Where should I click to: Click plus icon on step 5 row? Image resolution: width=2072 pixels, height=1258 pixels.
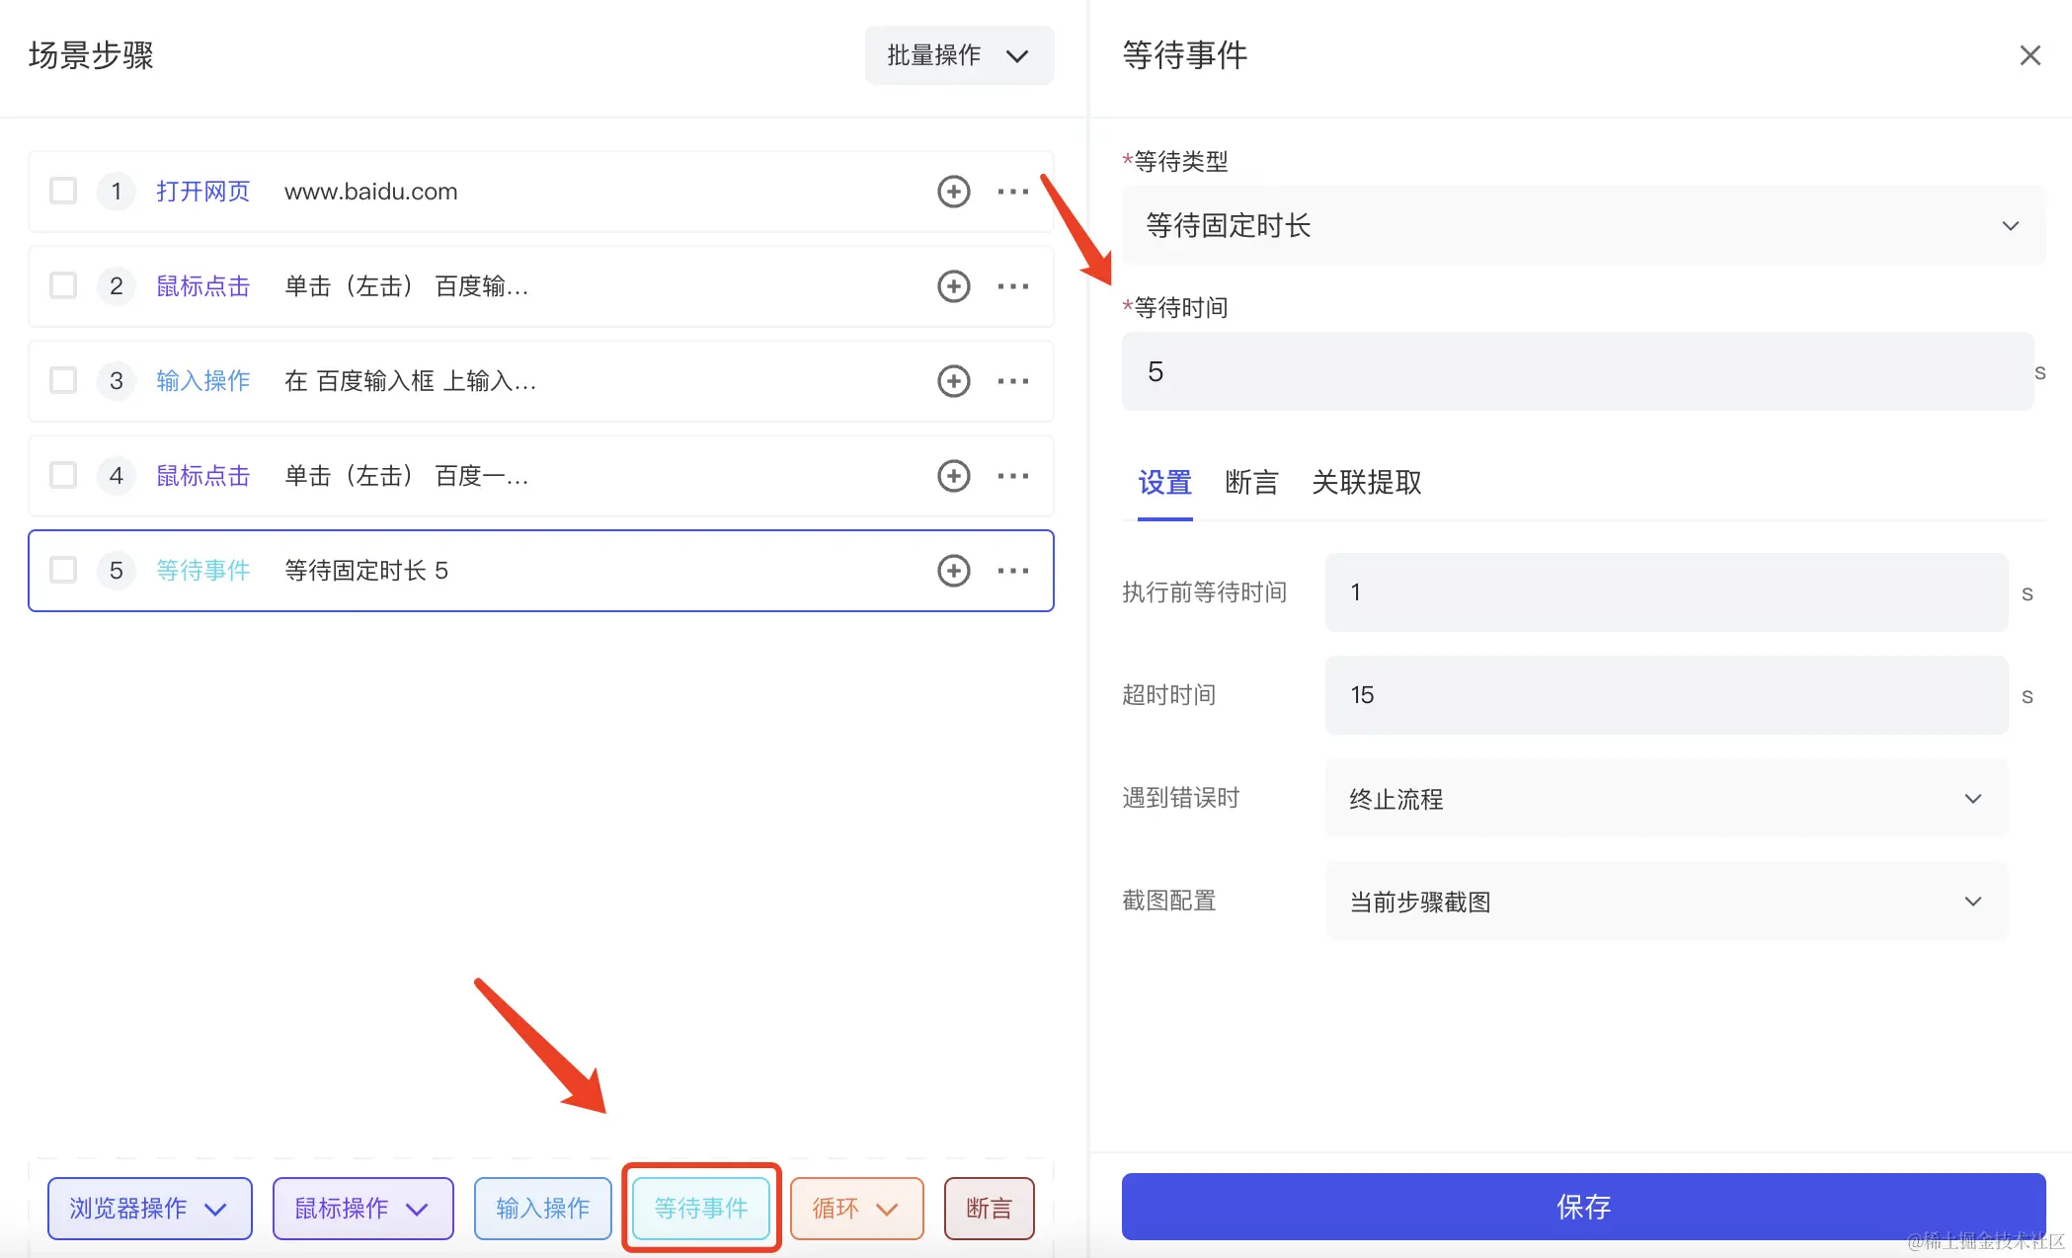pos(953,571)
